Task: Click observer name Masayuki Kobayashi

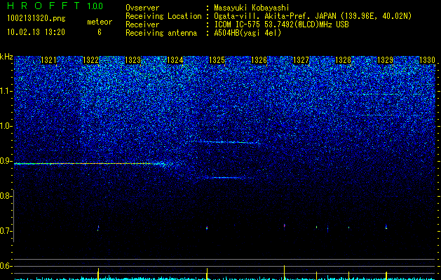Action: click(x=251, y=8)
